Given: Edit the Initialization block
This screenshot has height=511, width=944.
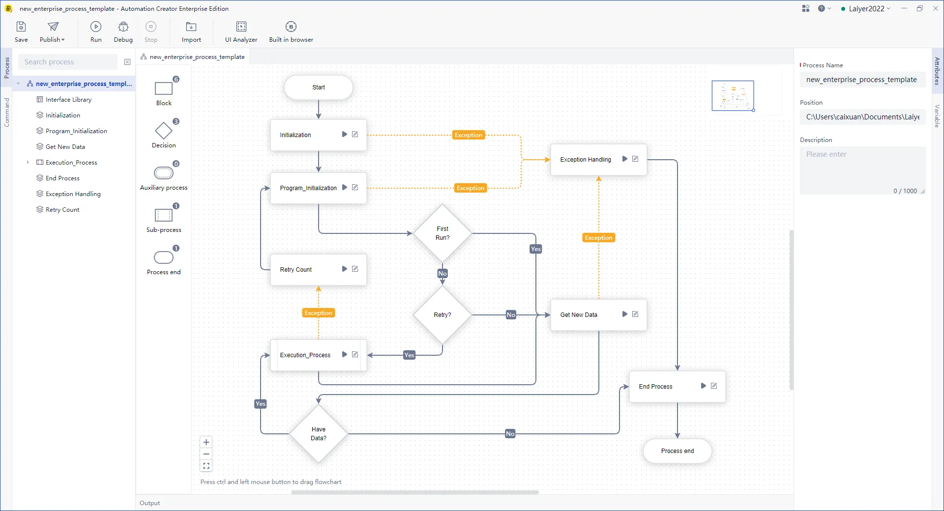Looking at the screenshot, I should [x=355, y=134].
